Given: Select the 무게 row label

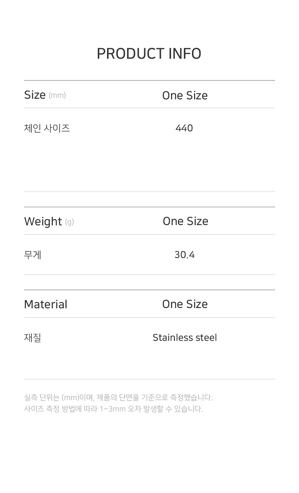Looking at the screenshot, I should [x=33, y=255].
